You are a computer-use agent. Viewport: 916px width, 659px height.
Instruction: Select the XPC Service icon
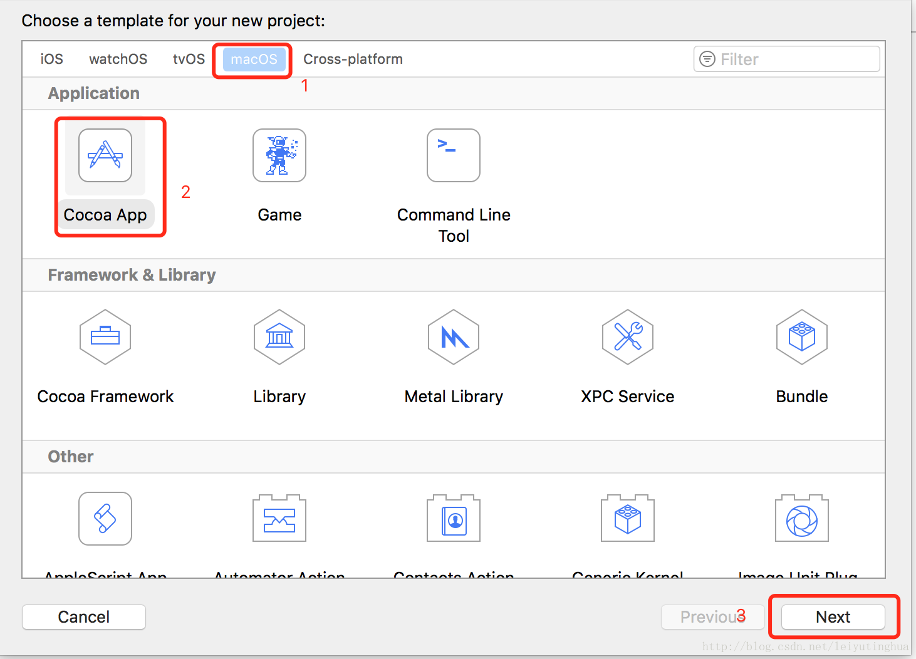[x=628, y=337]
